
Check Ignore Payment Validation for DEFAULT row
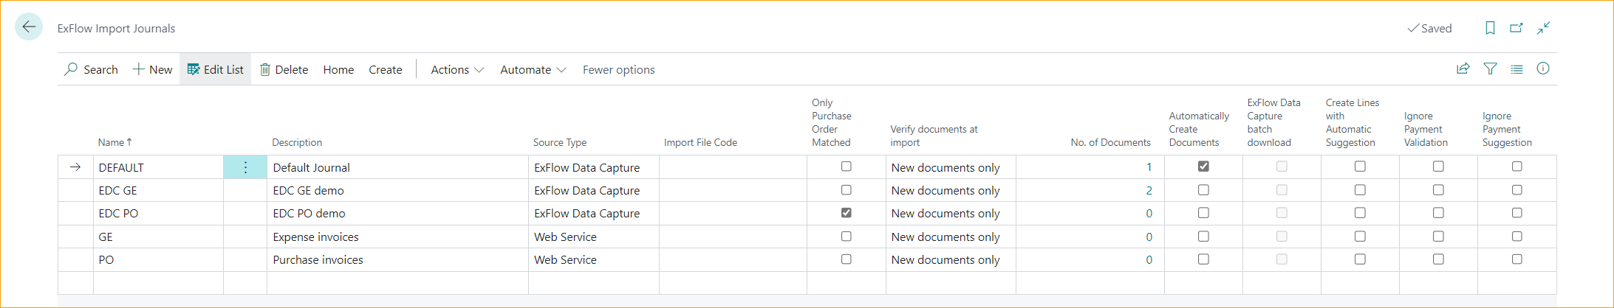click(x=1438, y=167)
